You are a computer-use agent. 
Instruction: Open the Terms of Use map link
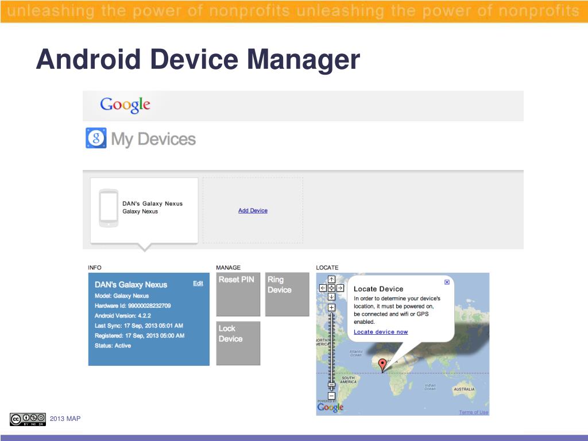click(x=473, y=412)
